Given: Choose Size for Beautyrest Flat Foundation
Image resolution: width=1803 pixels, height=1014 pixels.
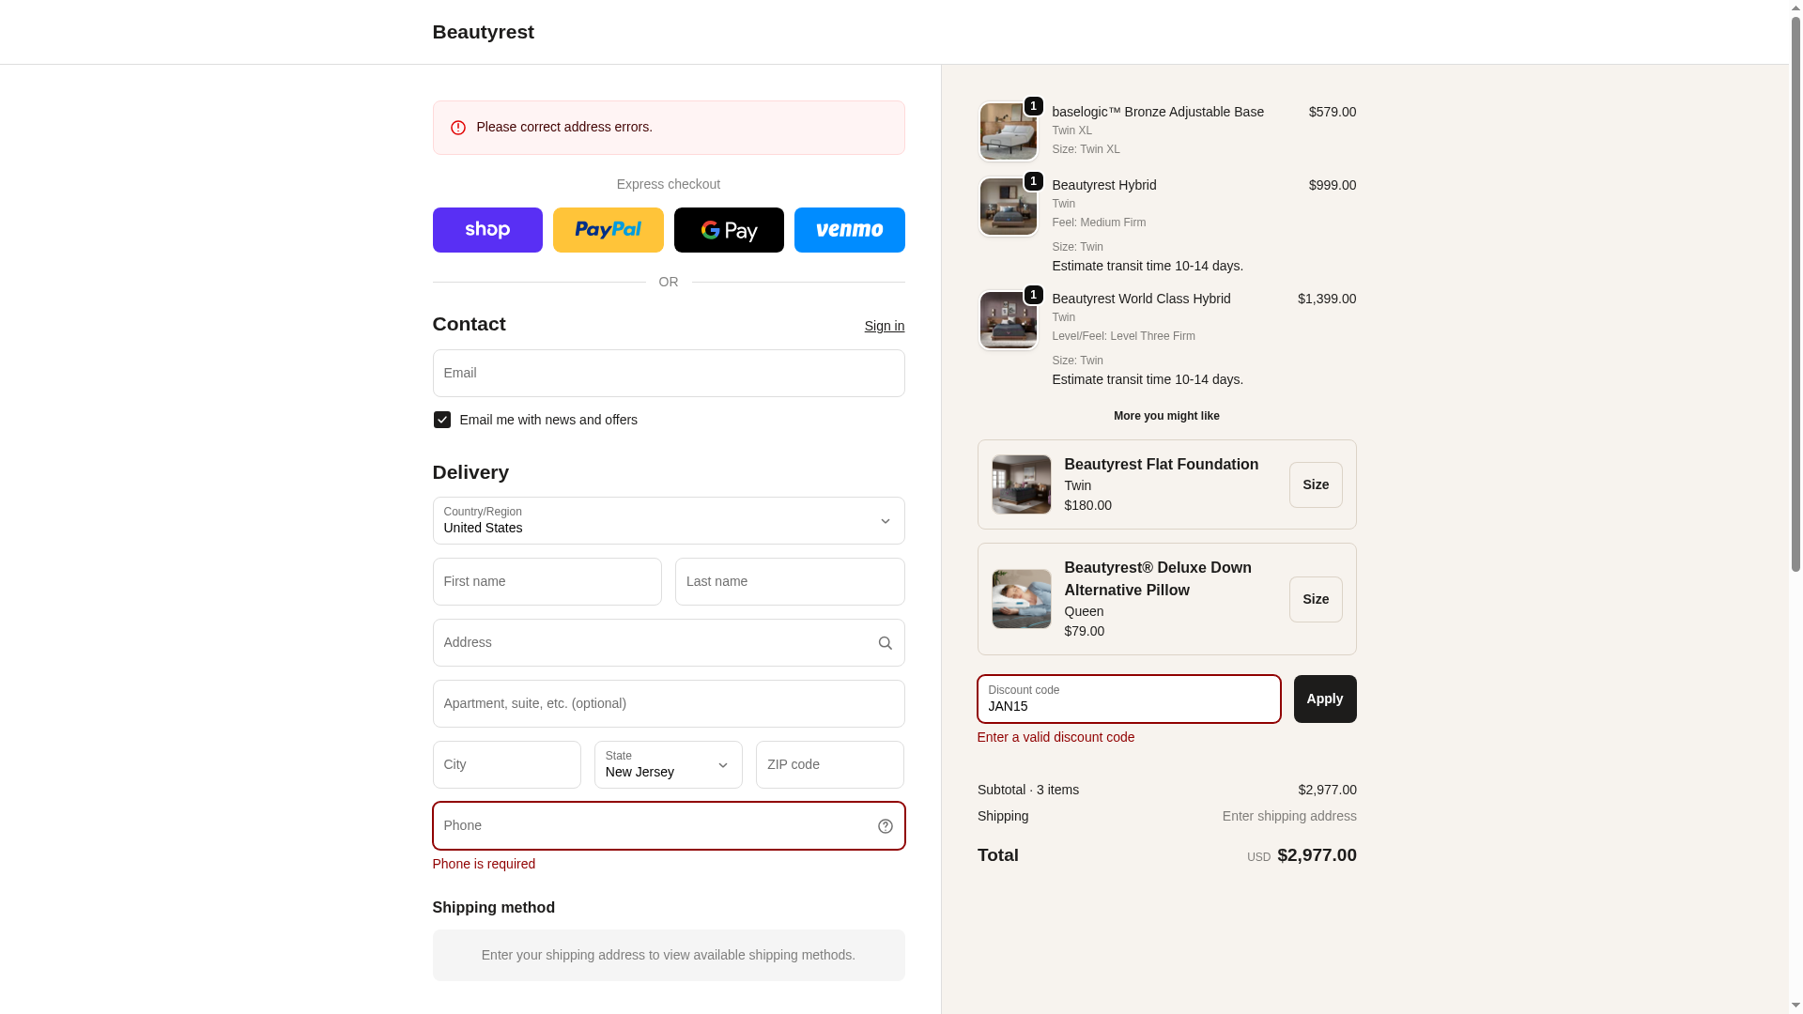Looking at the screenshot, I should (x=1316, y=485).
